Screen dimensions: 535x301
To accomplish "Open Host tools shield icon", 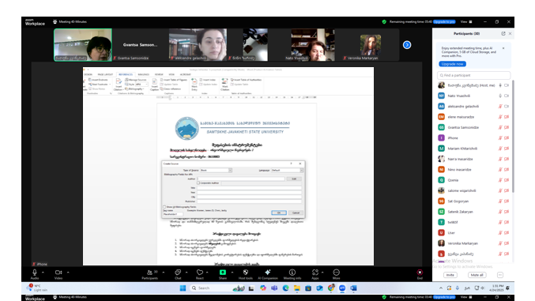I will 245,273.
